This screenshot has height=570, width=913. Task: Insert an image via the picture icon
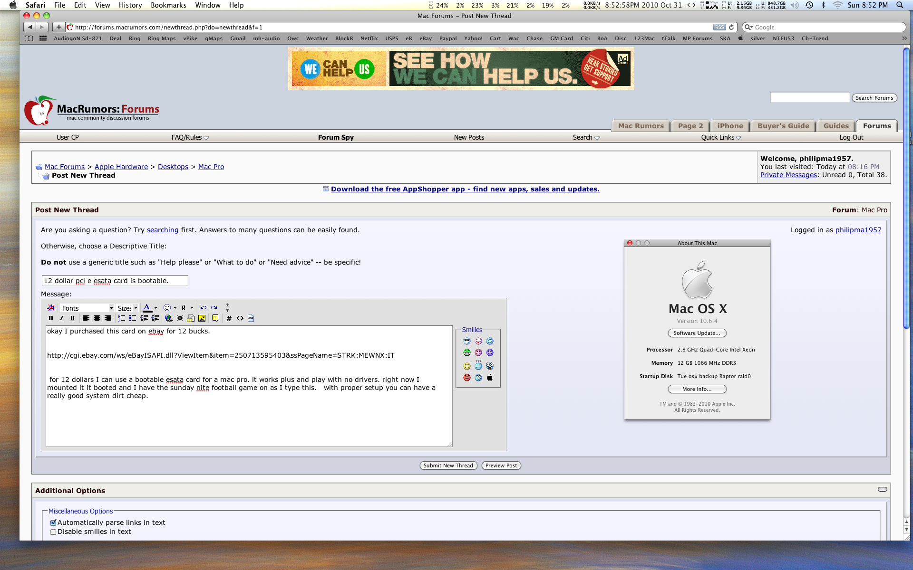click(x=202, y=318)
